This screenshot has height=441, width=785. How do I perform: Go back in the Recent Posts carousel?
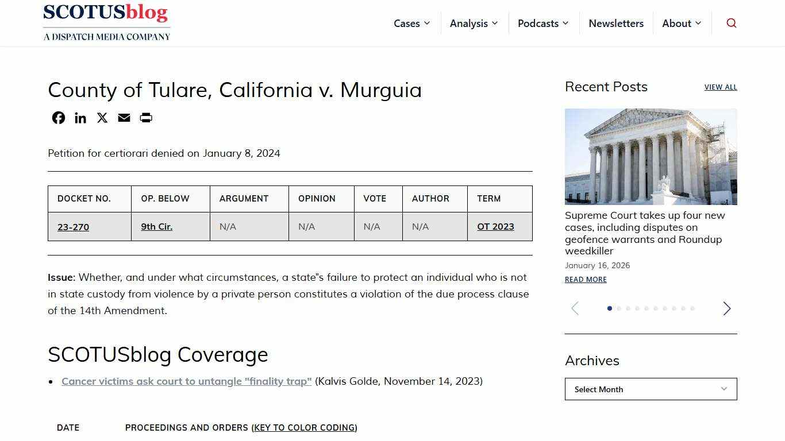575,308
